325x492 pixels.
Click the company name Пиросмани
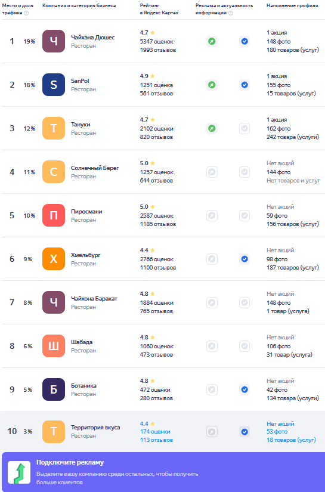point(86,212)
